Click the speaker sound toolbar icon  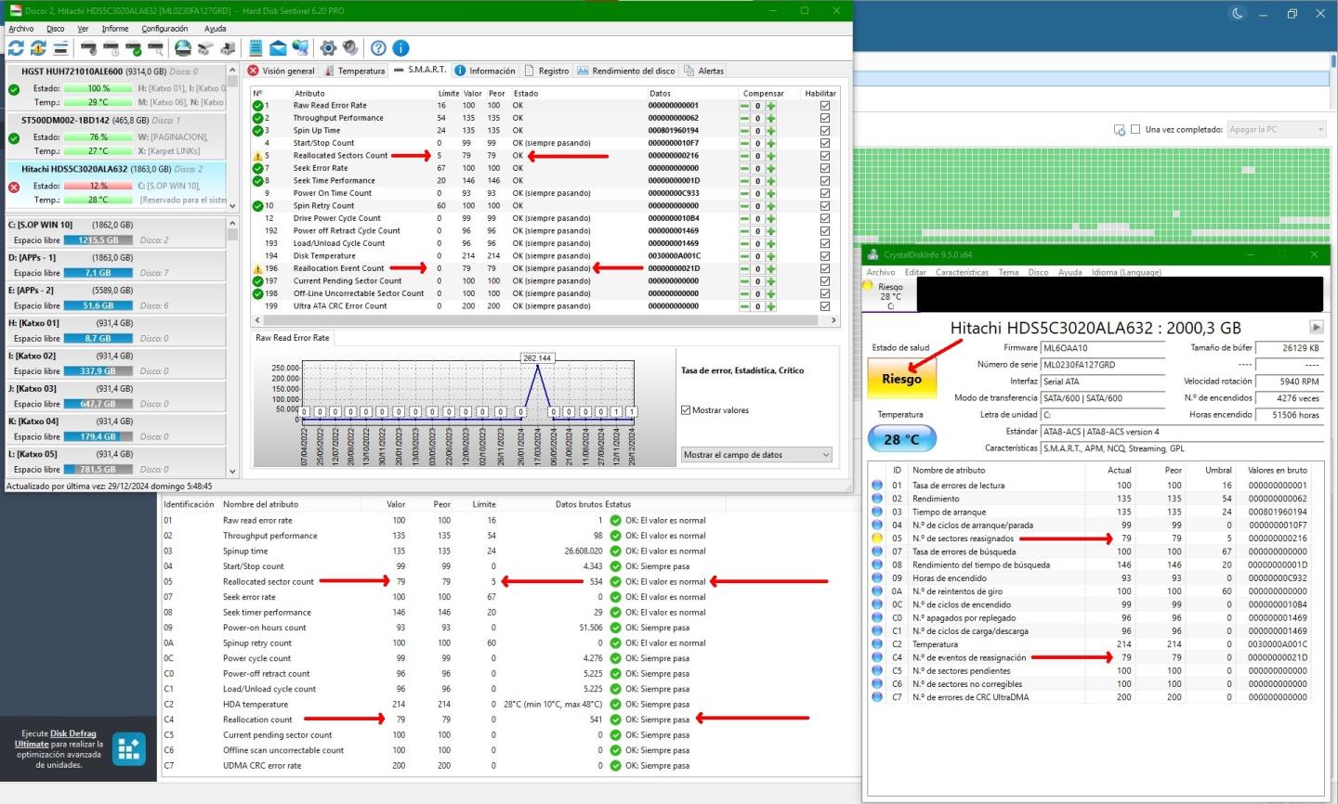pyautogui.click(x=350, y=48)
